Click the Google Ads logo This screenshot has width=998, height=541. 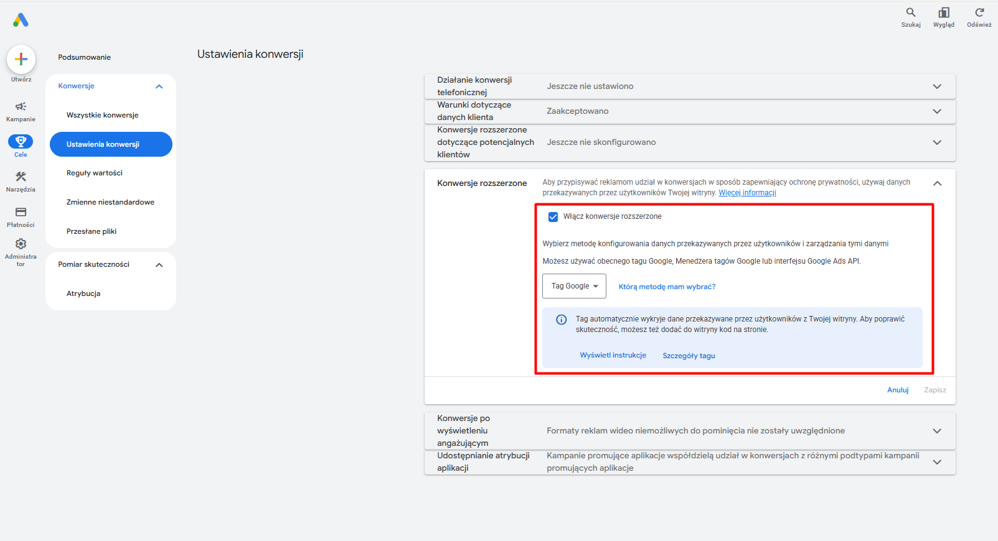pos(21,20)
